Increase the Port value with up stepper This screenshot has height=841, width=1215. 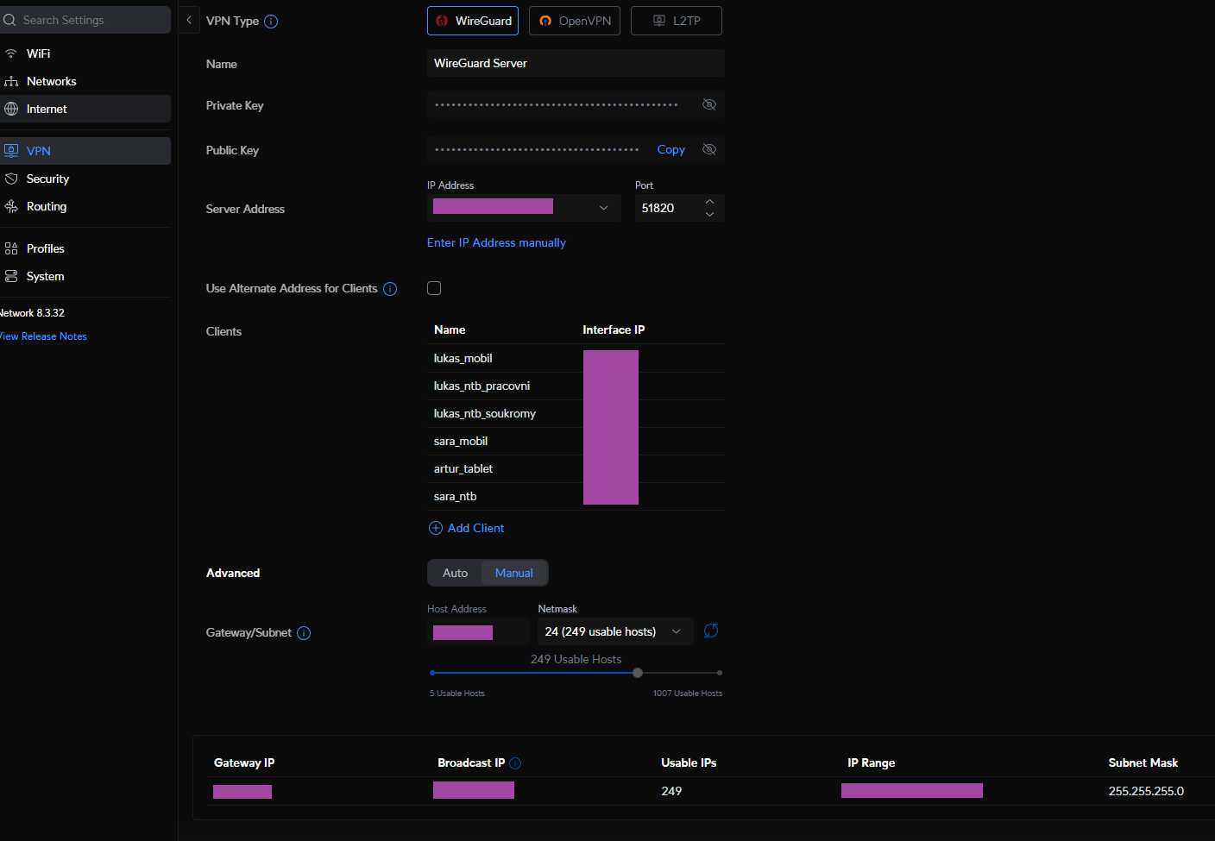tap(709, 202)
